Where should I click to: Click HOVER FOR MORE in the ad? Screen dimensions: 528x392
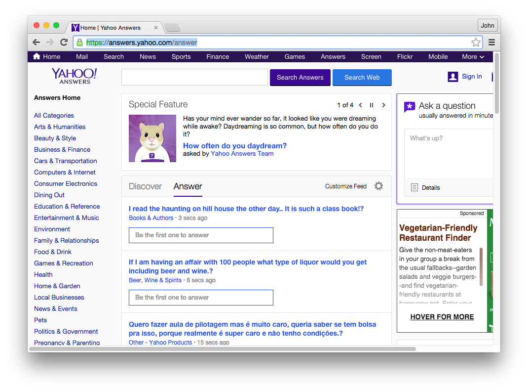[x=442, y=317]
